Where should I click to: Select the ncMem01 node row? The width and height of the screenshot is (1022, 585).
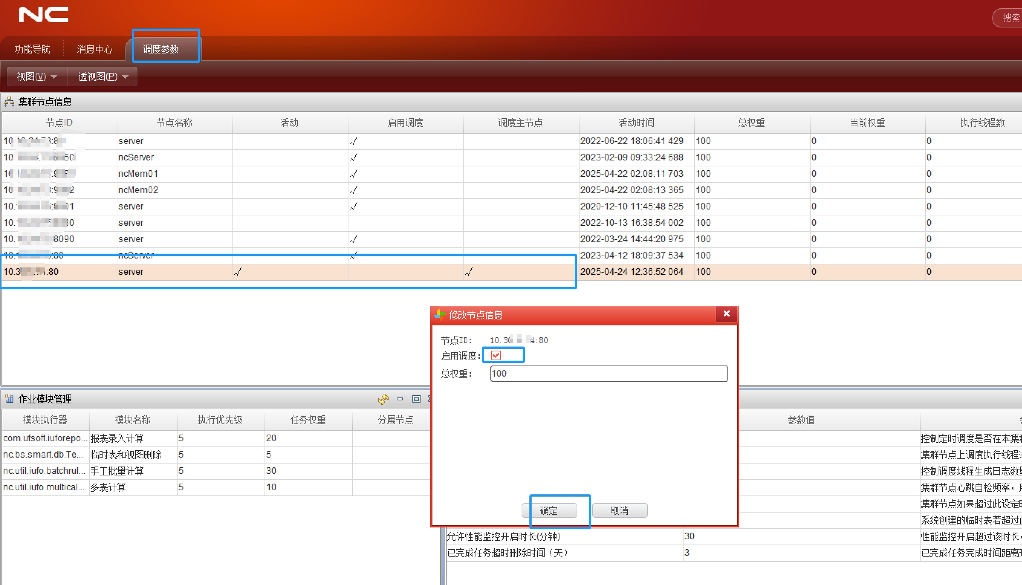(138, 173)
